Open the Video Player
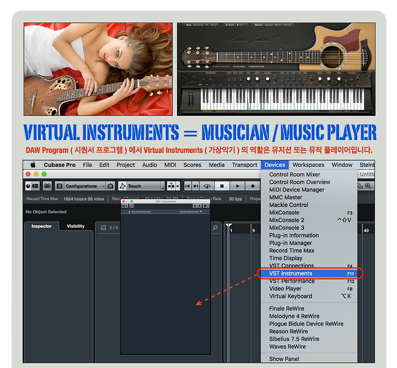Image resolution: width=397 pixels, height=368 pixels. 309,289
